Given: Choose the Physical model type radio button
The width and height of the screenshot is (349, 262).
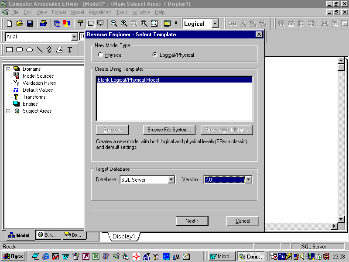Looking at the screenshot, I should 100,55.
